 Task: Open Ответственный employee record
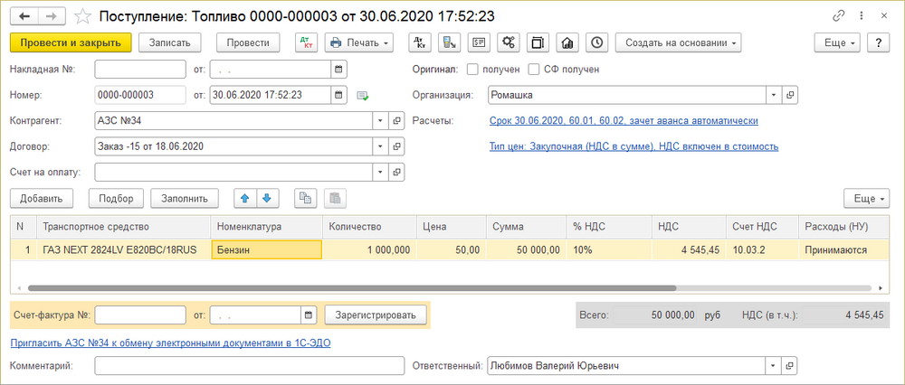click(790, 365)
